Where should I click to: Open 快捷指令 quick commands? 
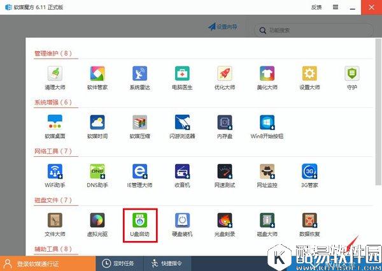167,263
